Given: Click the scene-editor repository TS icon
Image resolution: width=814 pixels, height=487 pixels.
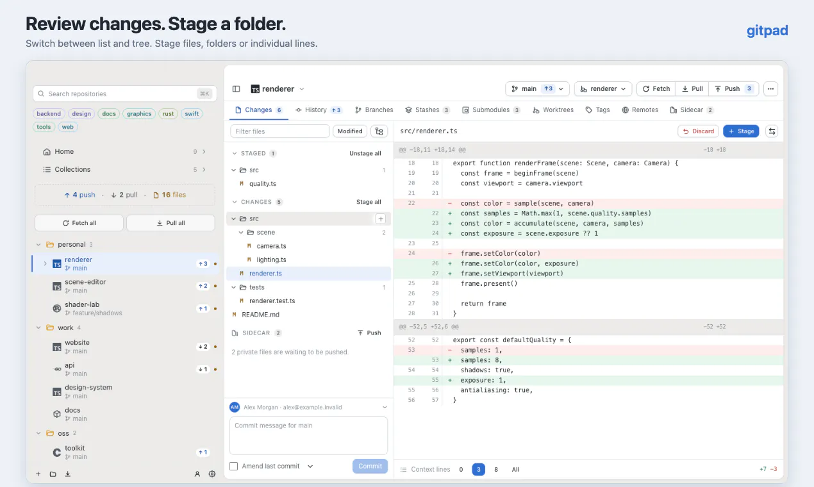Looking at the screenshot, I should coord(56,286).
